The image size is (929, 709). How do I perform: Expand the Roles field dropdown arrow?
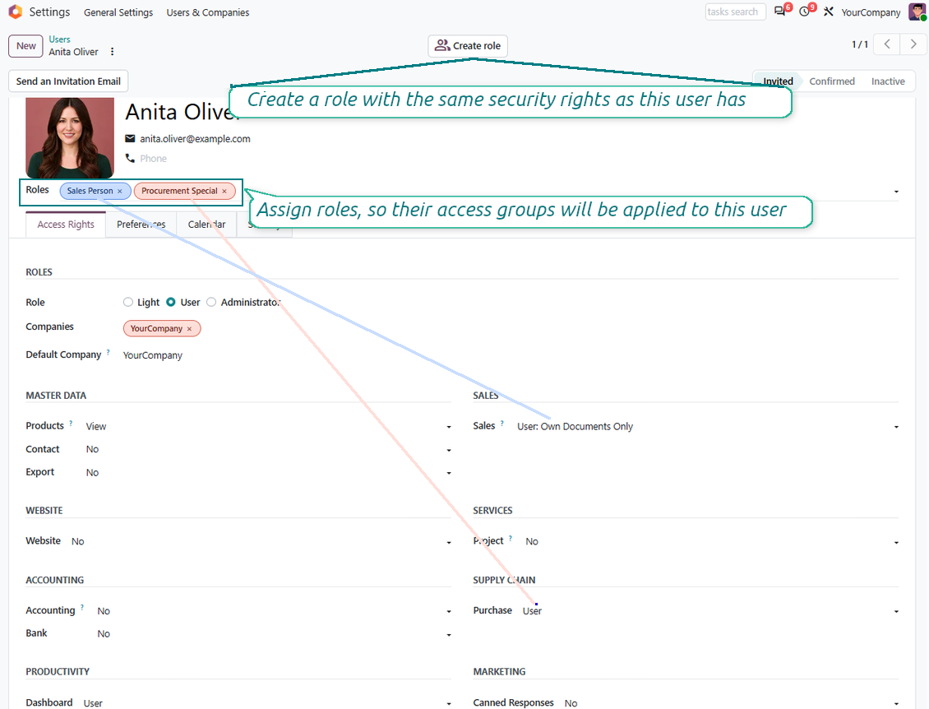pos(896,192)
